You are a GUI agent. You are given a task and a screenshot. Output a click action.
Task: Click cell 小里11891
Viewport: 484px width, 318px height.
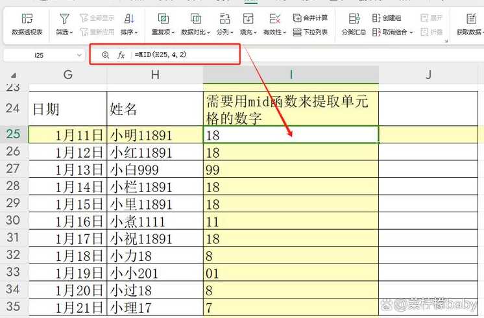(x=155, y=204)
